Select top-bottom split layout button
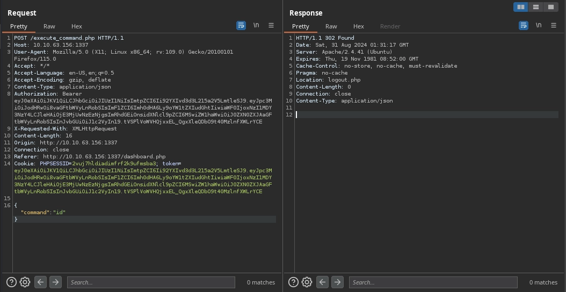This screenshot has width=566, height=292. 535,7
